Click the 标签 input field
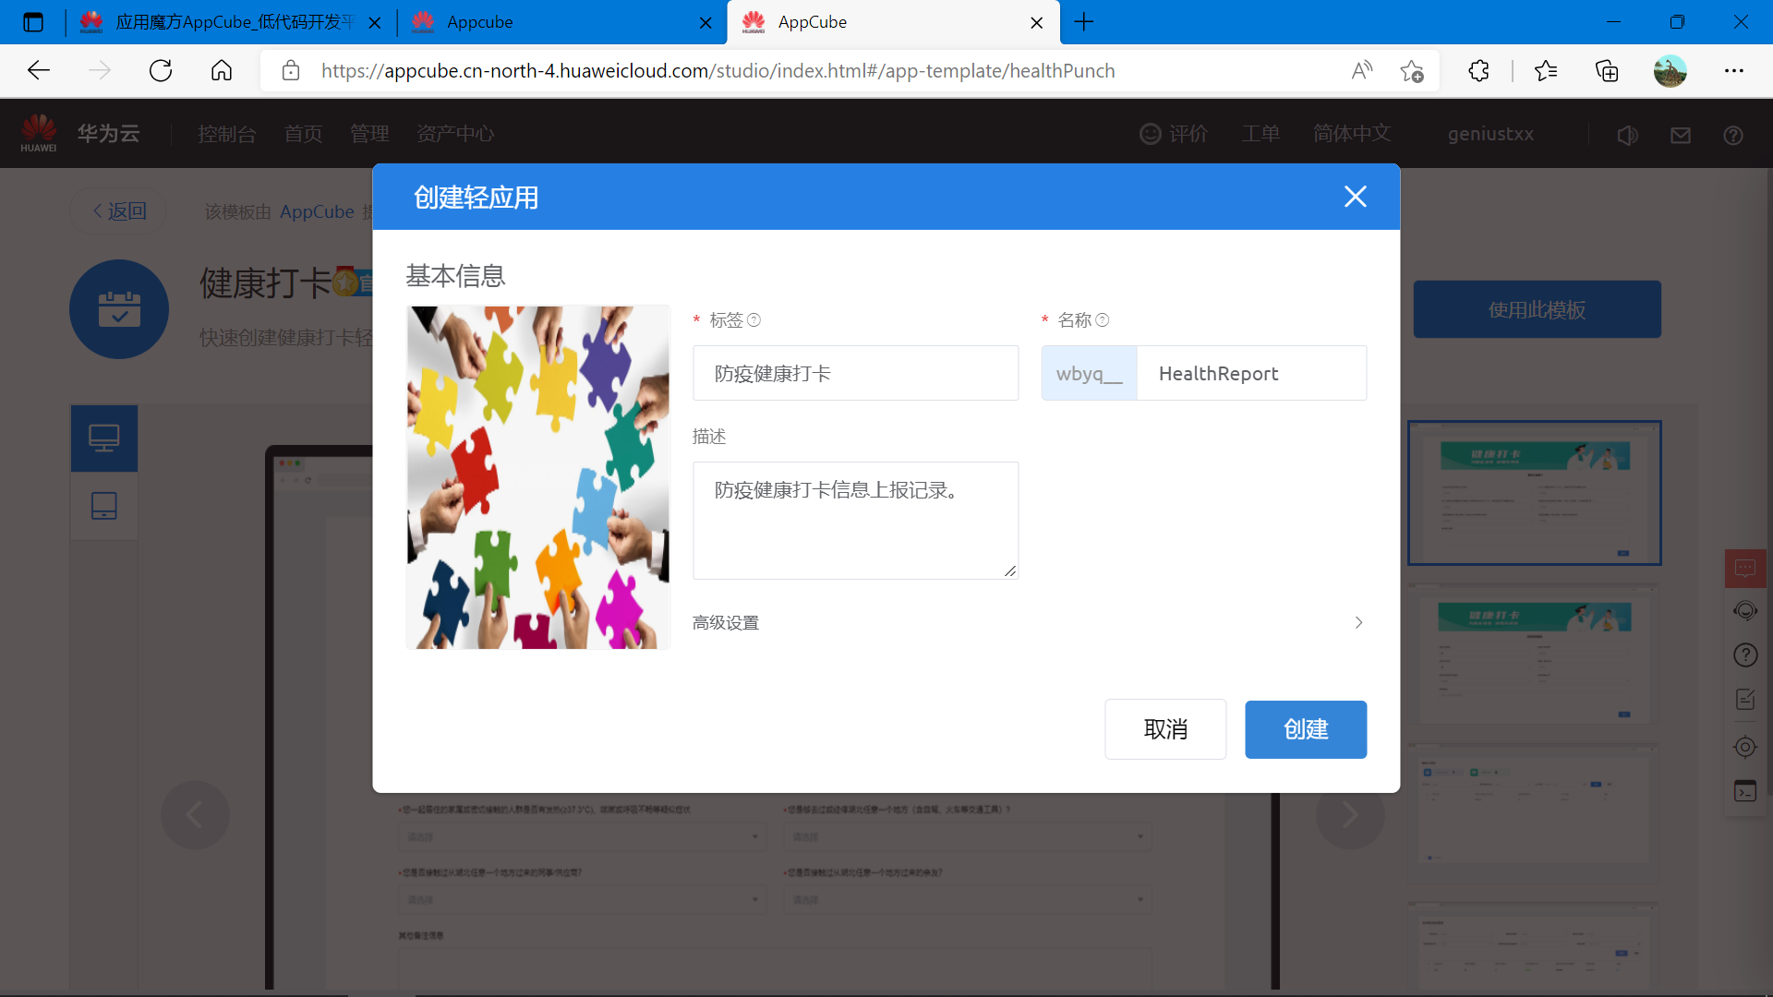The height and width of the screenshot is (997, 1773). pos(855,373)
